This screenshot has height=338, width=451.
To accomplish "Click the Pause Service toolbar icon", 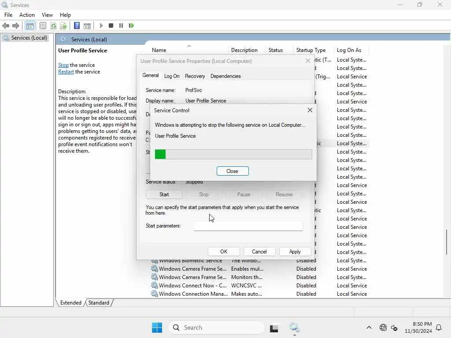I will click(121, 26).
